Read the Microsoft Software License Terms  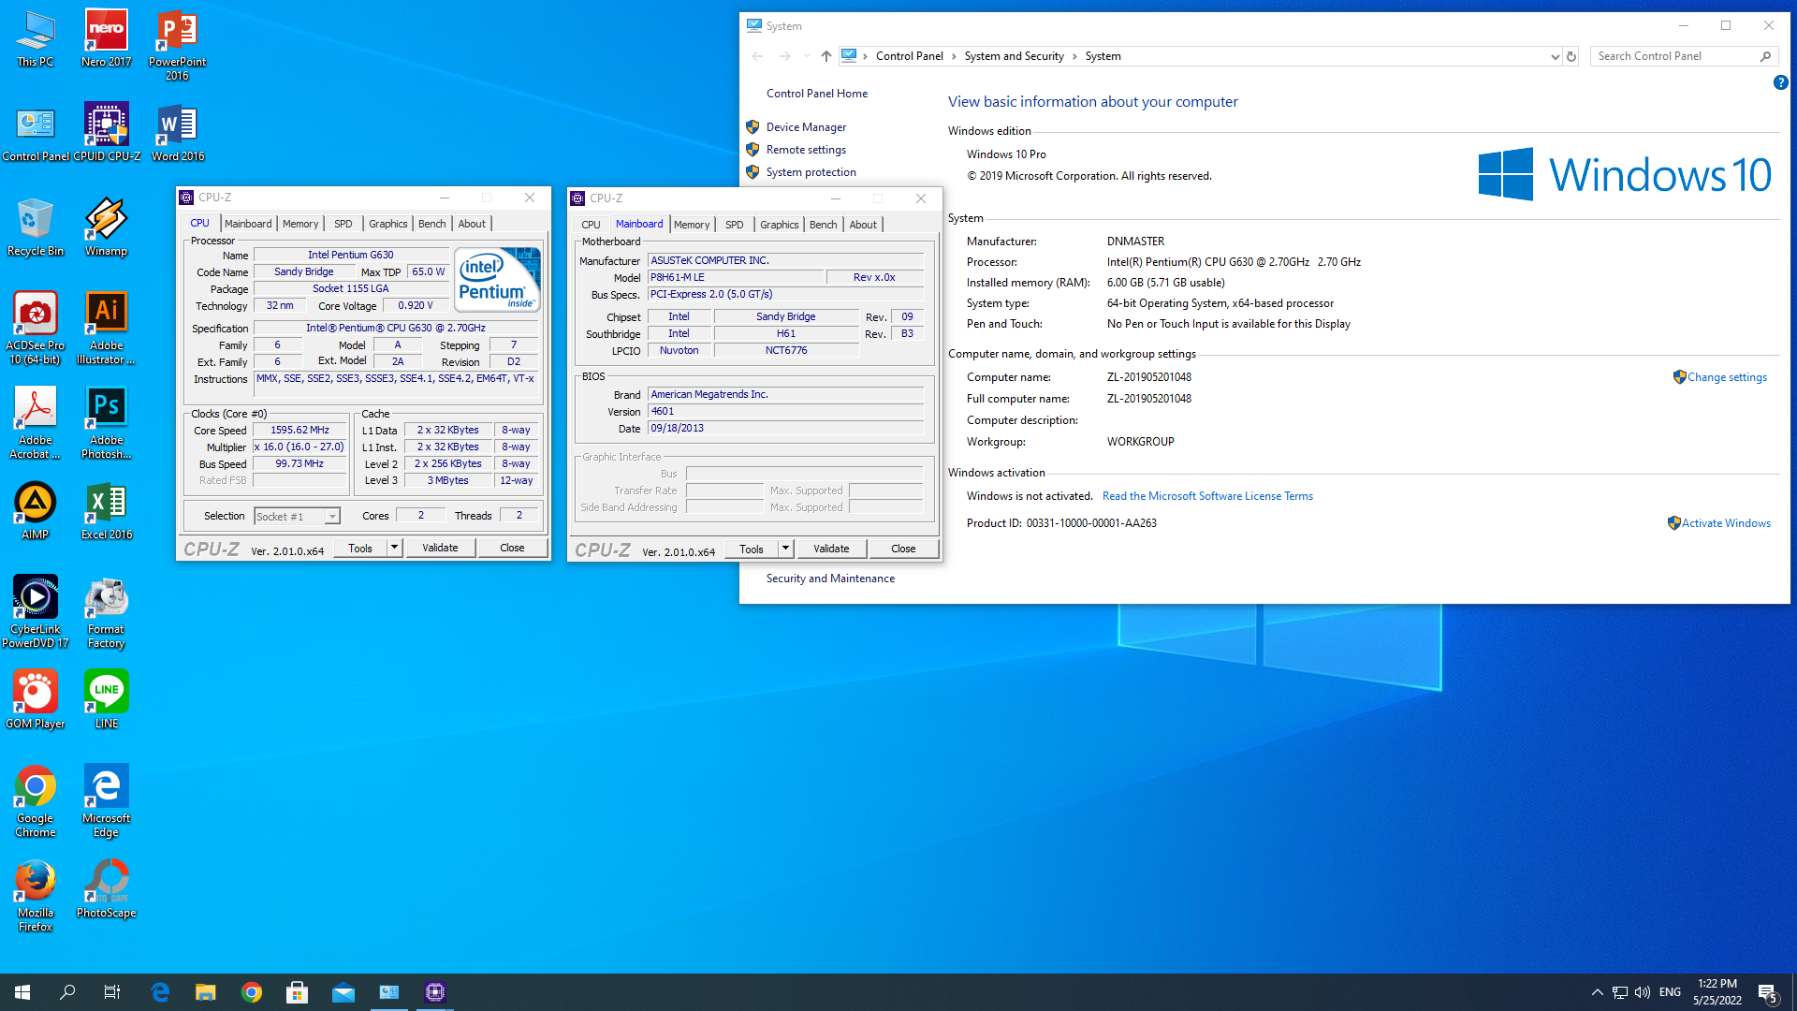(x=1207, y=496)
